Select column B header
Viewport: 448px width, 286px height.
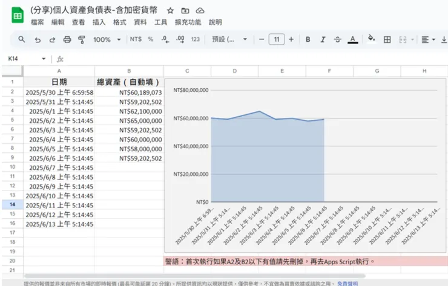pyautogui.click(x=129, y=71)
